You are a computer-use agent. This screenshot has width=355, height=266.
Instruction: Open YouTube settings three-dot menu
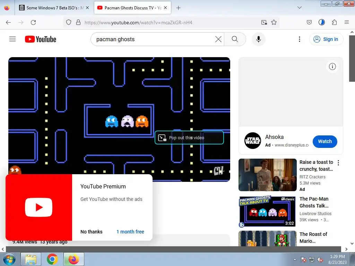(300, 39)
